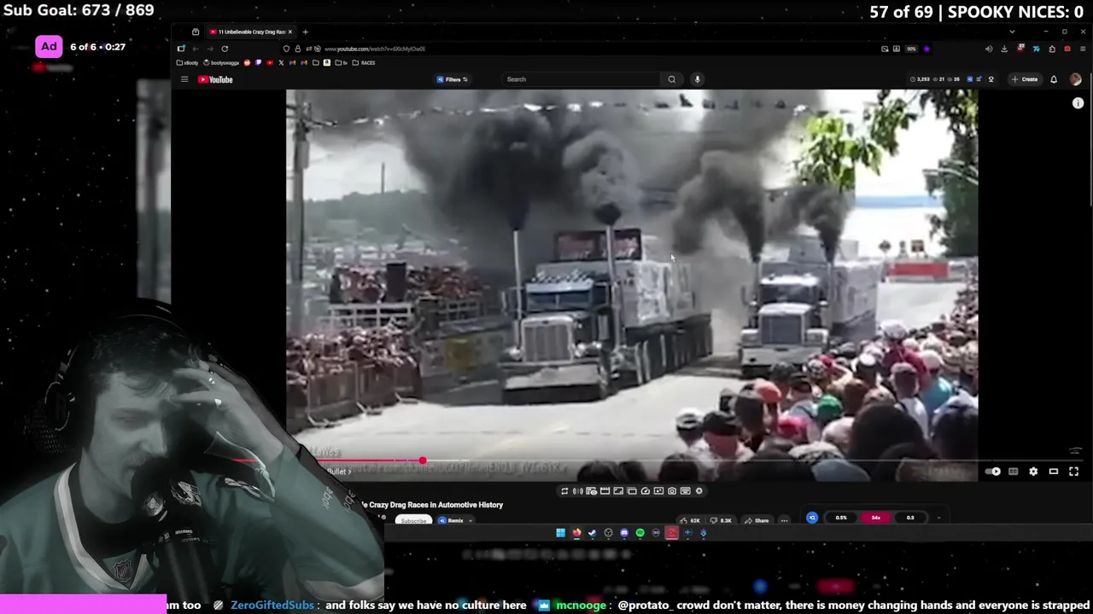
Task: Open the Remix dropdown arrow
Action: (471, 520)
